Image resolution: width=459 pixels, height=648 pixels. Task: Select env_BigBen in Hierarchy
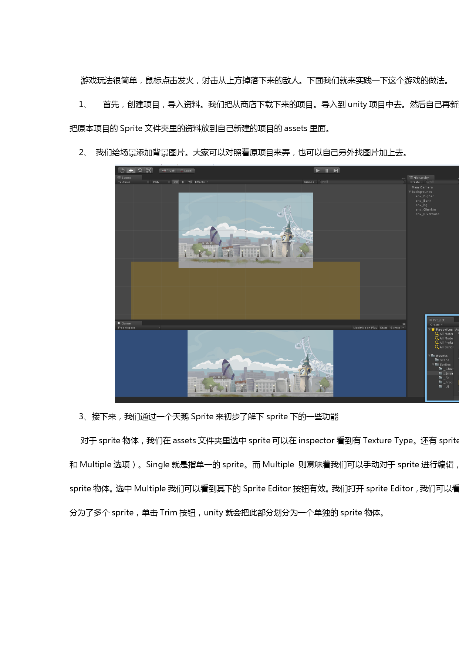pos(425,196)
